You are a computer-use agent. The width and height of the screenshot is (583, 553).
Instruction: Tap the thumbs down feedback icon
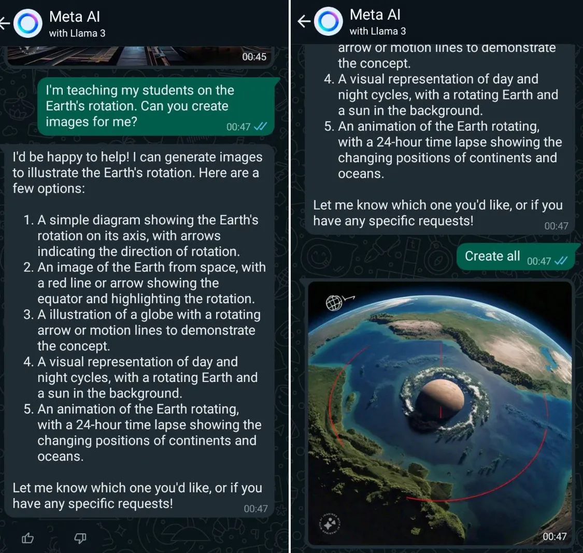(x=80, y=538)
